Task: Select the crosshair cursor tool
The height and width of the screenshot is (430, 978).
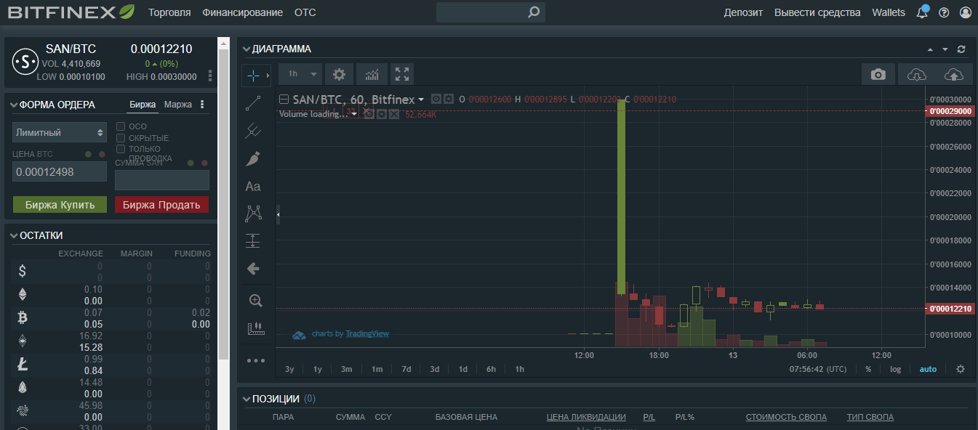Action: tap(252, 75)
